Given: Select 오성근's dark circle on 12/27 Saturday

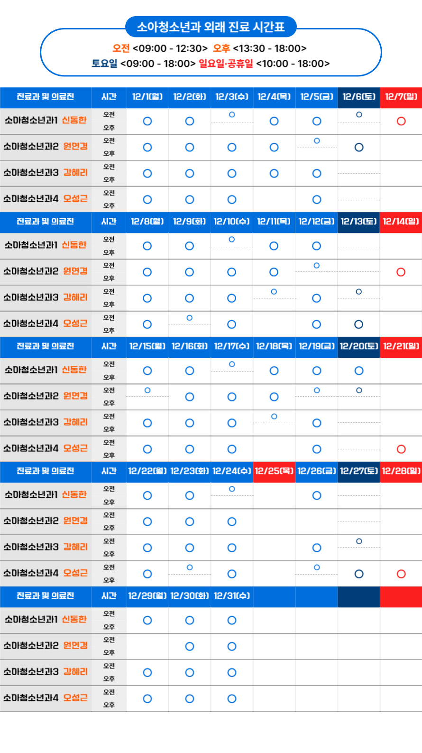Looking at the screenshot, I should click(x=359, y=574).
